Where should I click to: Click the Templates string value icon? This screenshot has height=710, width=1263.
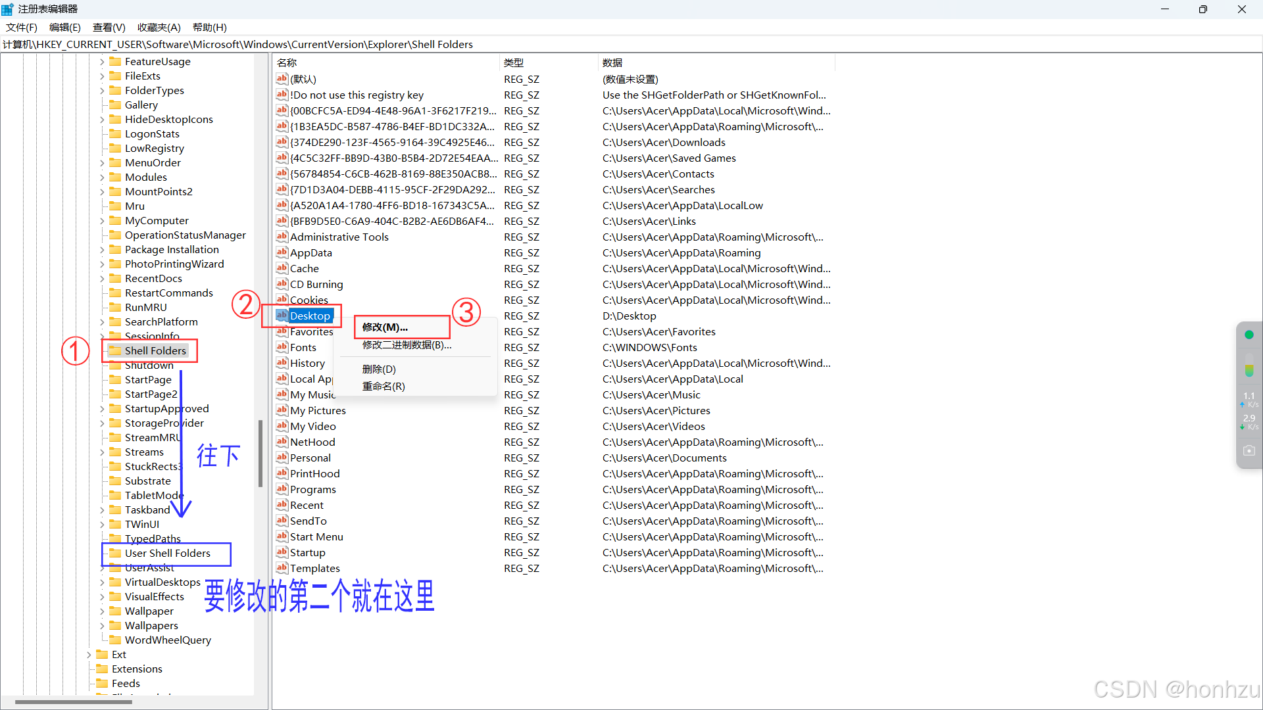(x=282, y=568)
